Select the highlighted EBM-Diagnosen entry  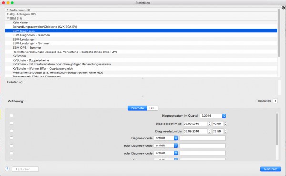point(141,31)
